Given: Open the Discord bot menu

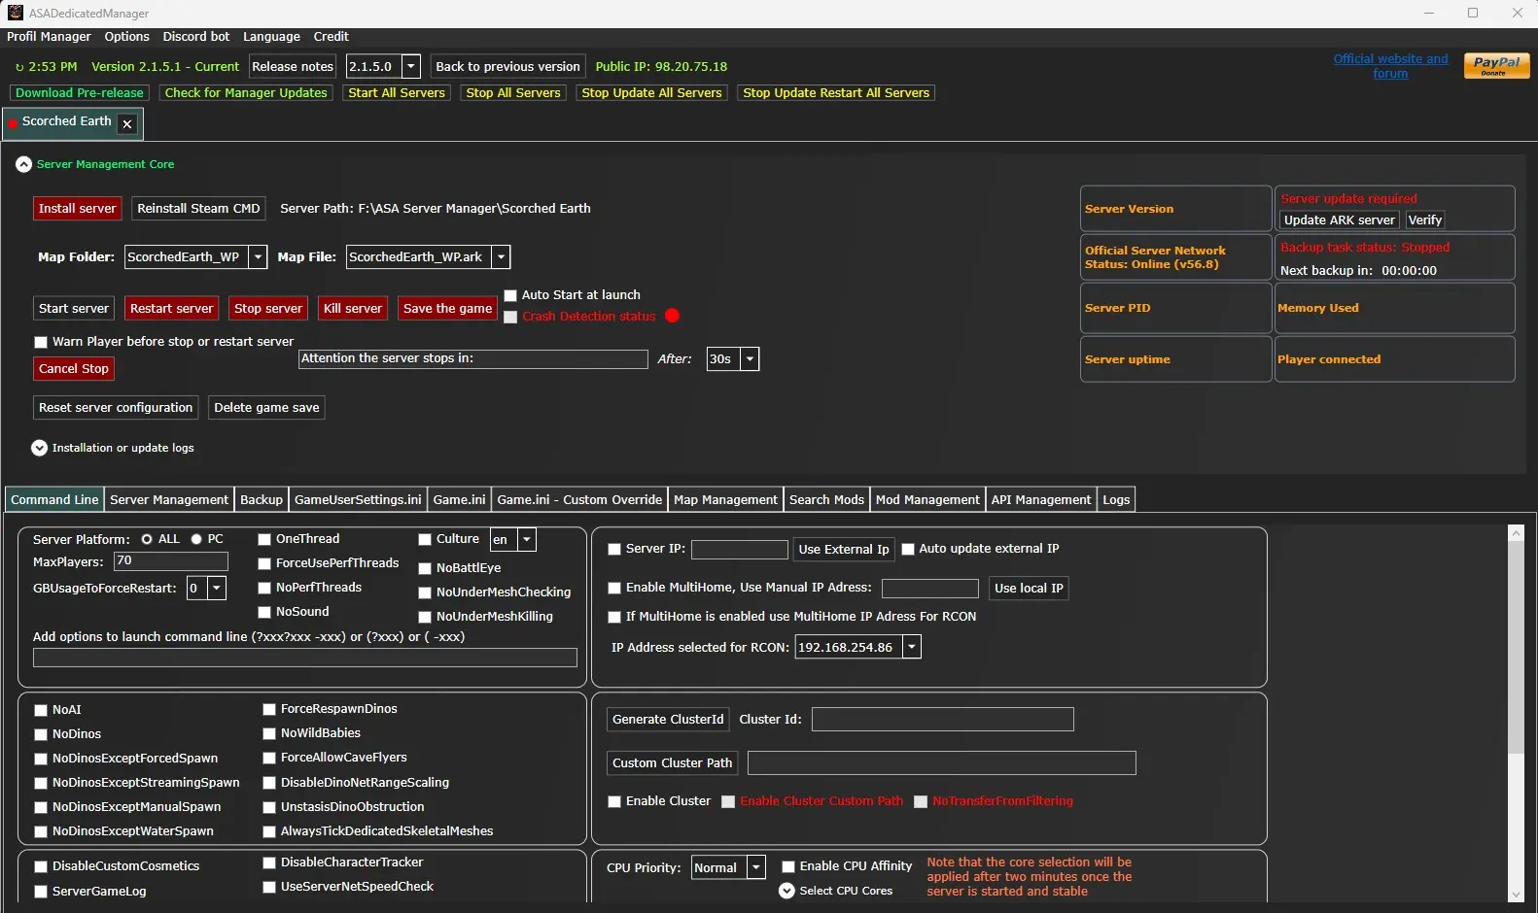Looking at the screenshot, I should tap(196, 37).
